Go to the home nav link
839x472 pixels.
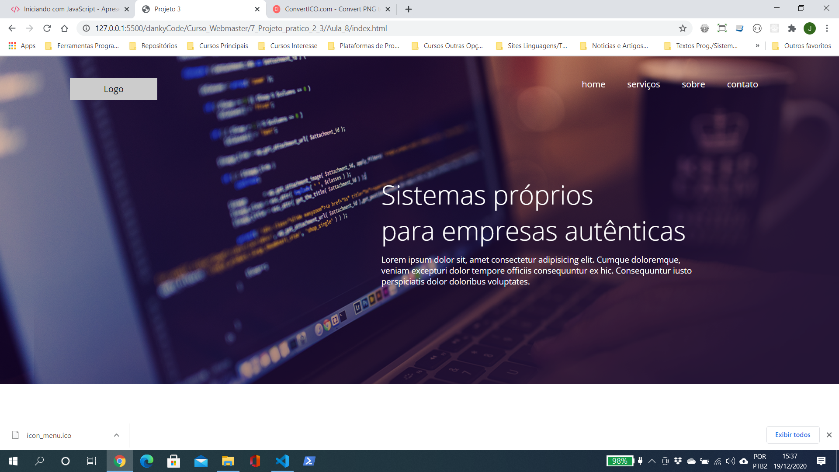(593, 84)
